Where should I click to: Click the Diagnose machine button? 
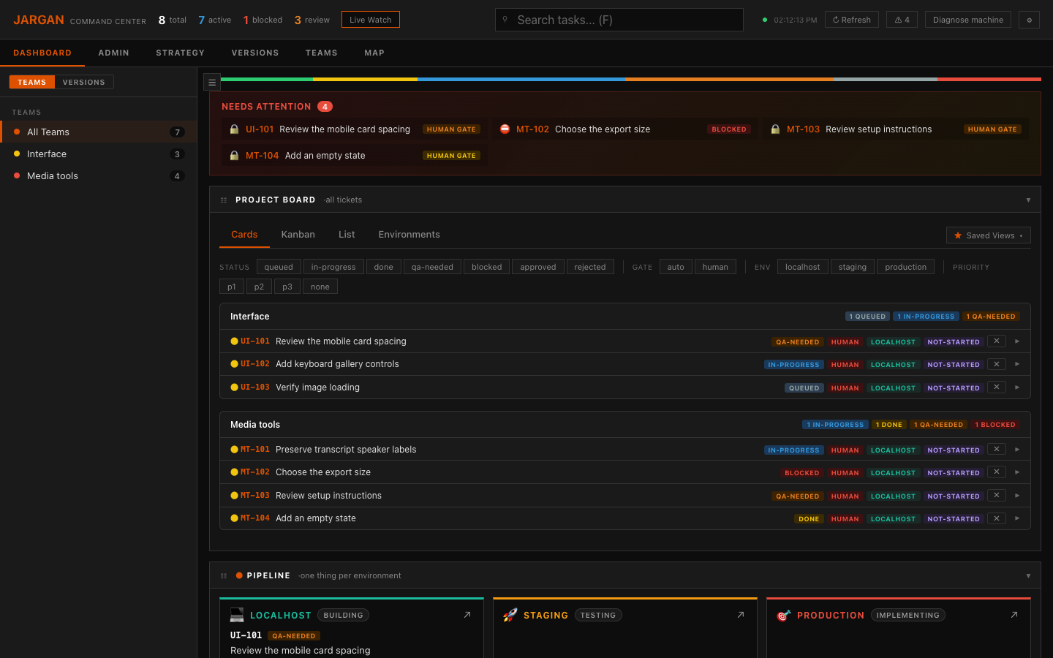pos(968,20)
